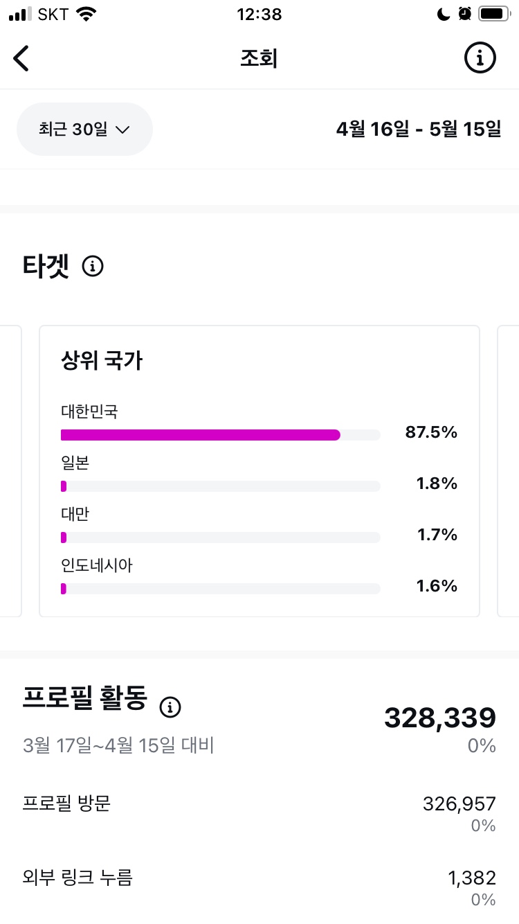The height and width of the screenshot is (924, 519).
Task: Tap the 대한민국 percentage bar
Action: coord(221,435)
